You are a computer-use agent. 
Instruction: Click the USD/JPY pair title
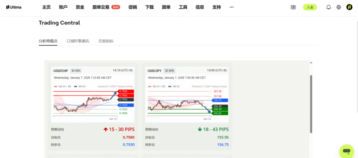point(155,71)
